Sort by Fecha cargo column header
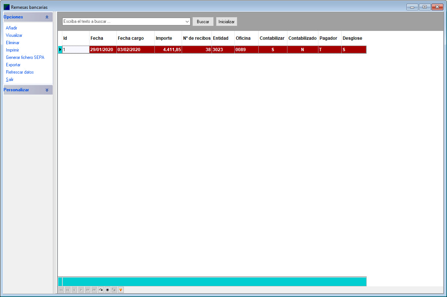Image resolution: width=447 pixels, height=297 pixels. pos(136,38)
